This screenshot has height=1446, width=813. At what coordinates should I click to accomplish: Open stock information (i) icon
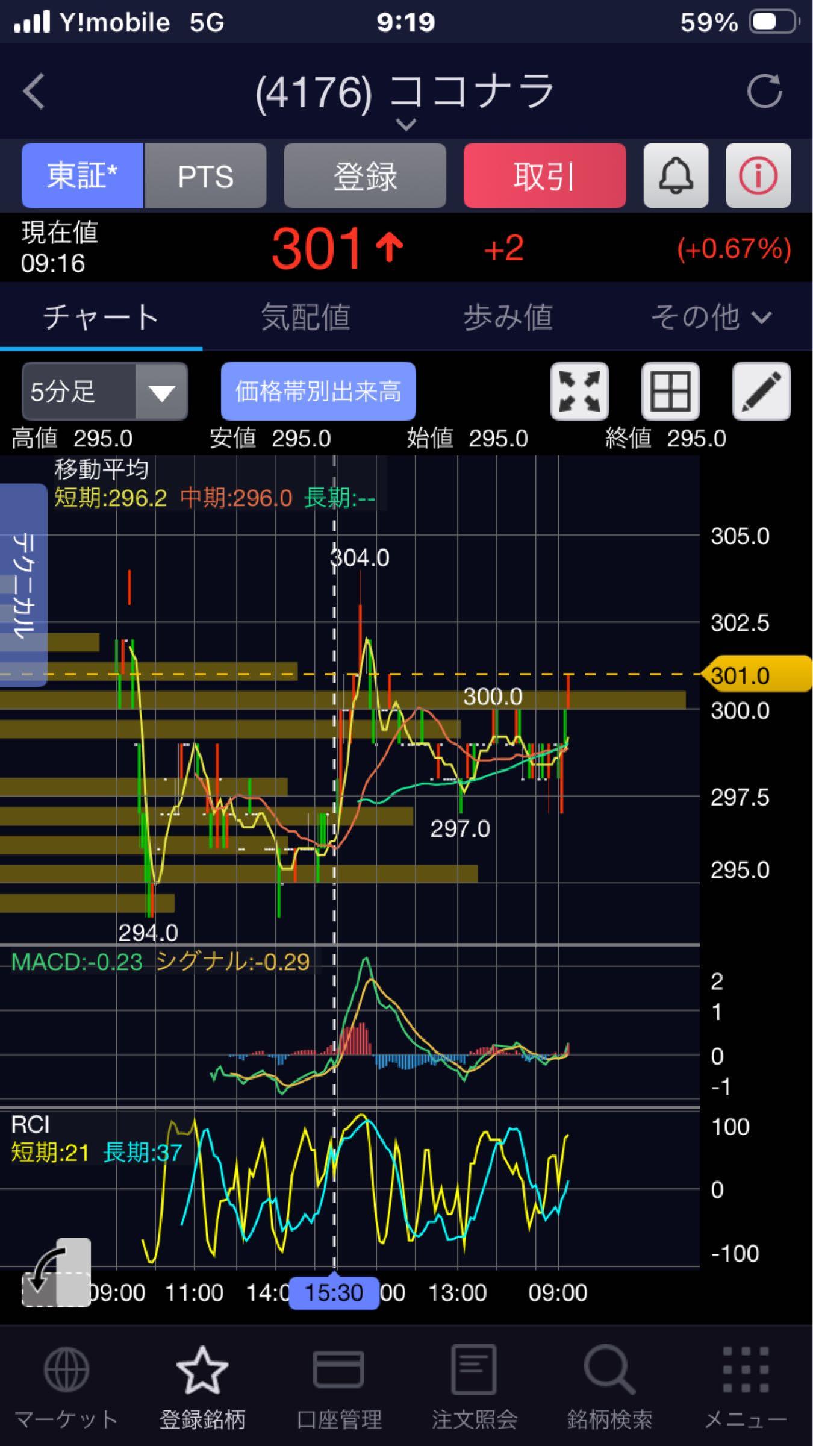point(758,176)
